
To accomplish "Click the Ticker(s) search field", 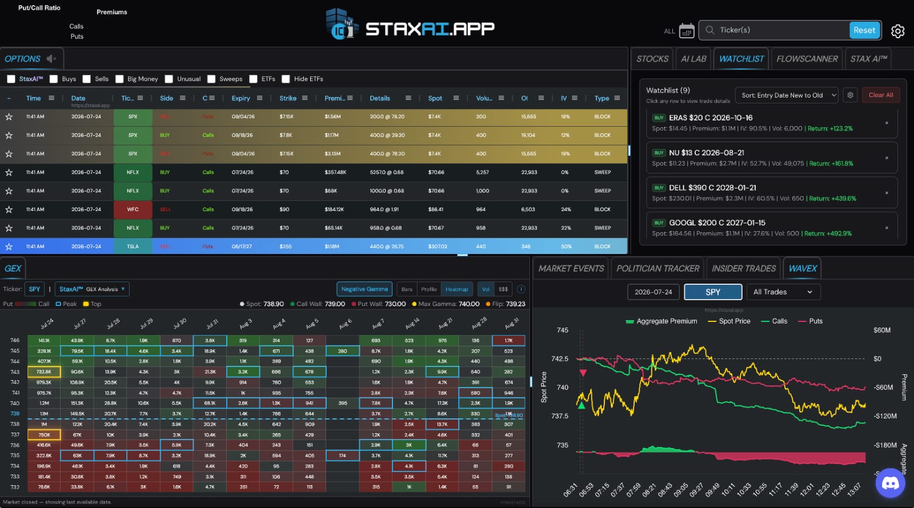I will pos(783,30).
